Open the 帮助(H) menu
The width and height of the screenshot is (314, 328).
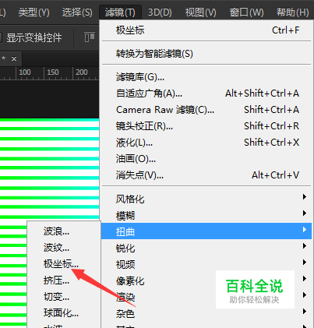[292, 12]
